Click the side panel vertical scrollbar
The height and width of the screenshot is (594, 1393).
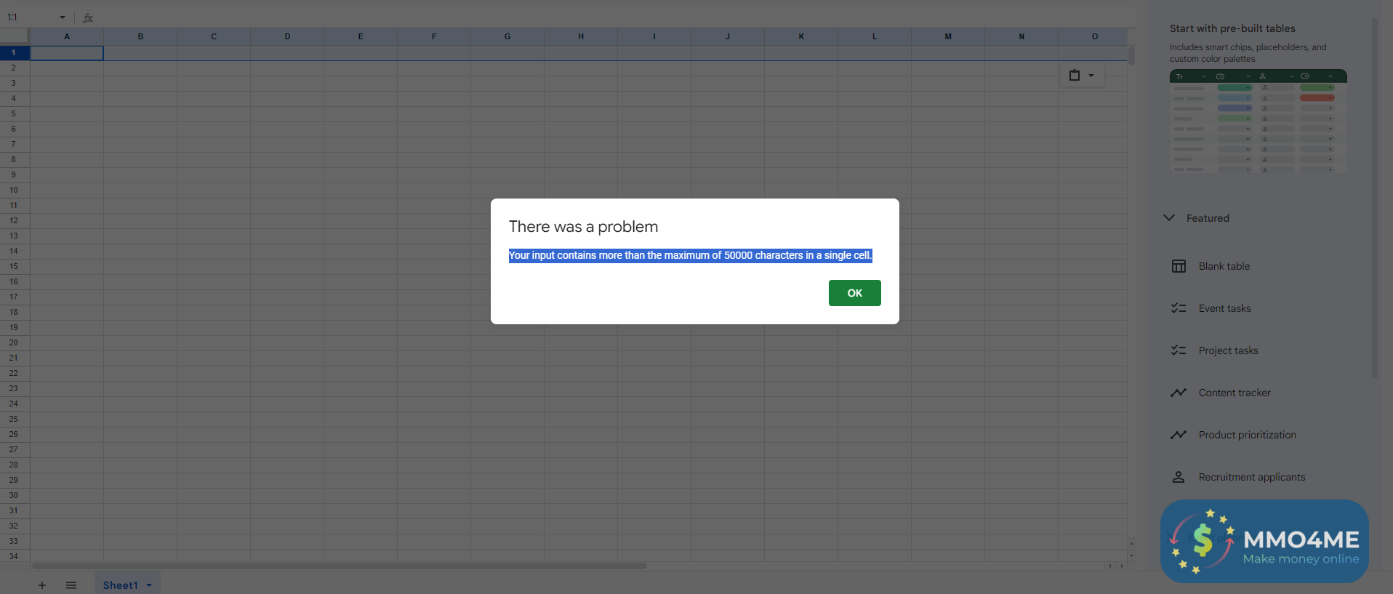pos(1374,198)
